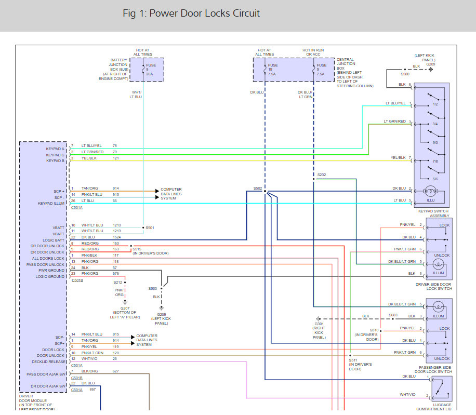Screen dimensions: 476x415
Task: Click the ILLU lamp symbol in keypad assembly
Action: pos(430,191)
